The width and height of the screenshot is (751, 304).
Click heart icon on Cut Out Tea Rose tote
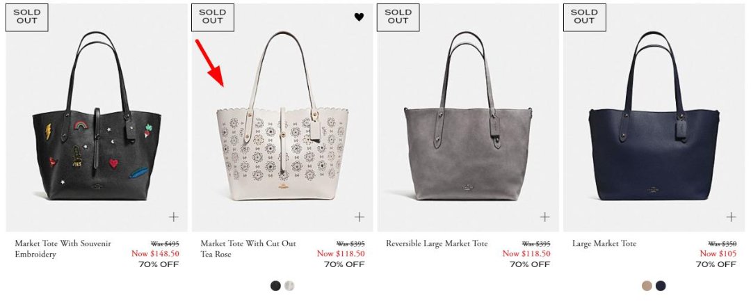pos(359,17)
